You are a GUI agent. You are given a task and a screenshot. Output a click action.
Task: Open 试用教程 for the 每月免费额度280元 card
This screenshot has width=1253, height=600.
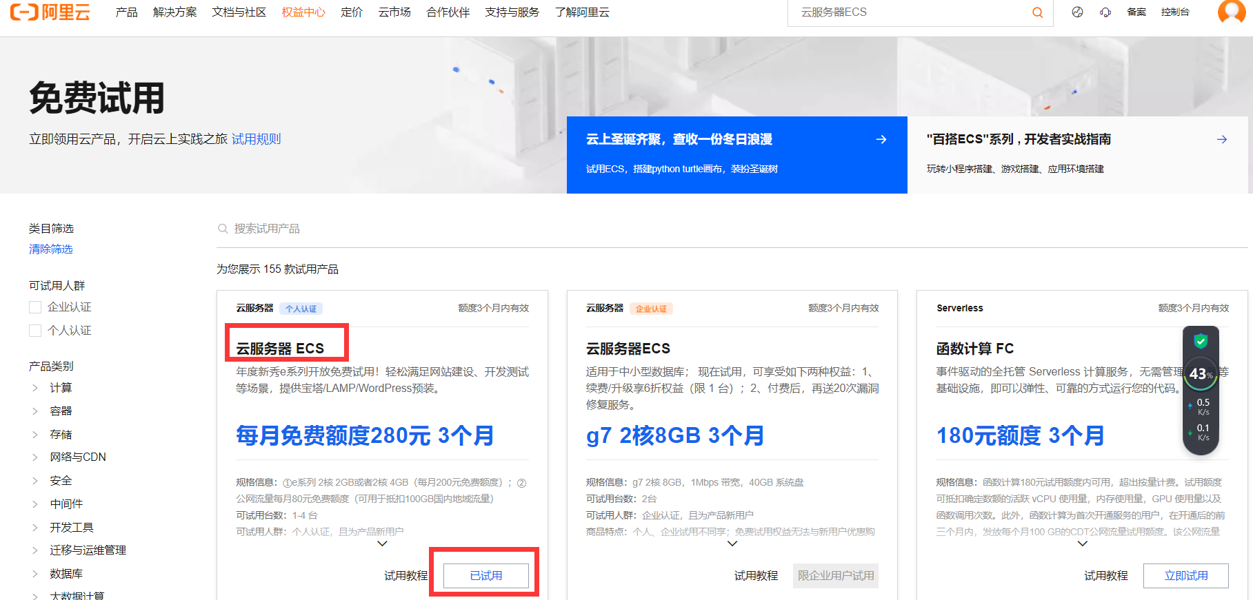(406, 576)
